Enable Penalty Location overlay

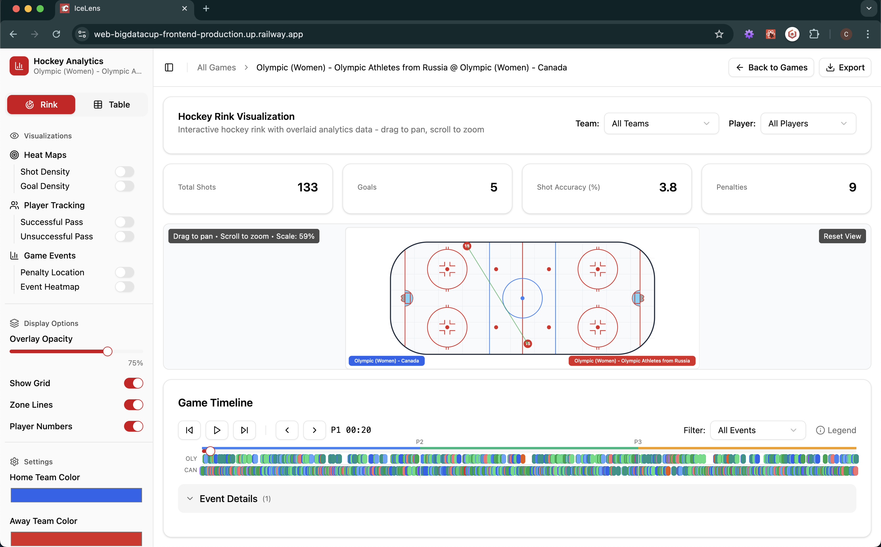tap(124, 272)
